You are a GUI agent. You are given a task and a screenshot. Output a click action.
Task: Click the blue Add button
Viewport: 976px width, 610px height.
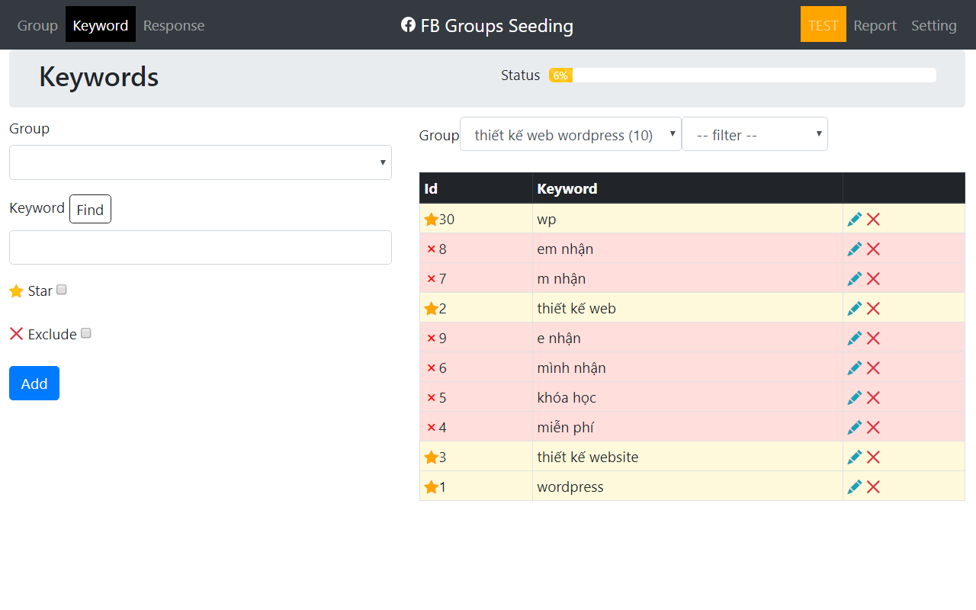(x=34, y=384)
